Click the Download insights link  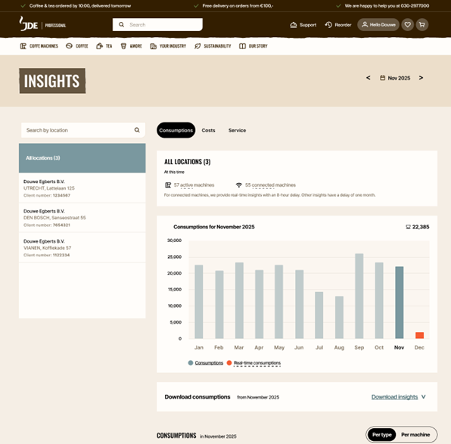tap(395, 397)
